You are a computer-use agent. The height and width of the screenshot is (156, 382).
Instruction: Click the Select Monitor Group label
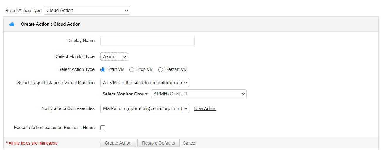coord(125,94)
